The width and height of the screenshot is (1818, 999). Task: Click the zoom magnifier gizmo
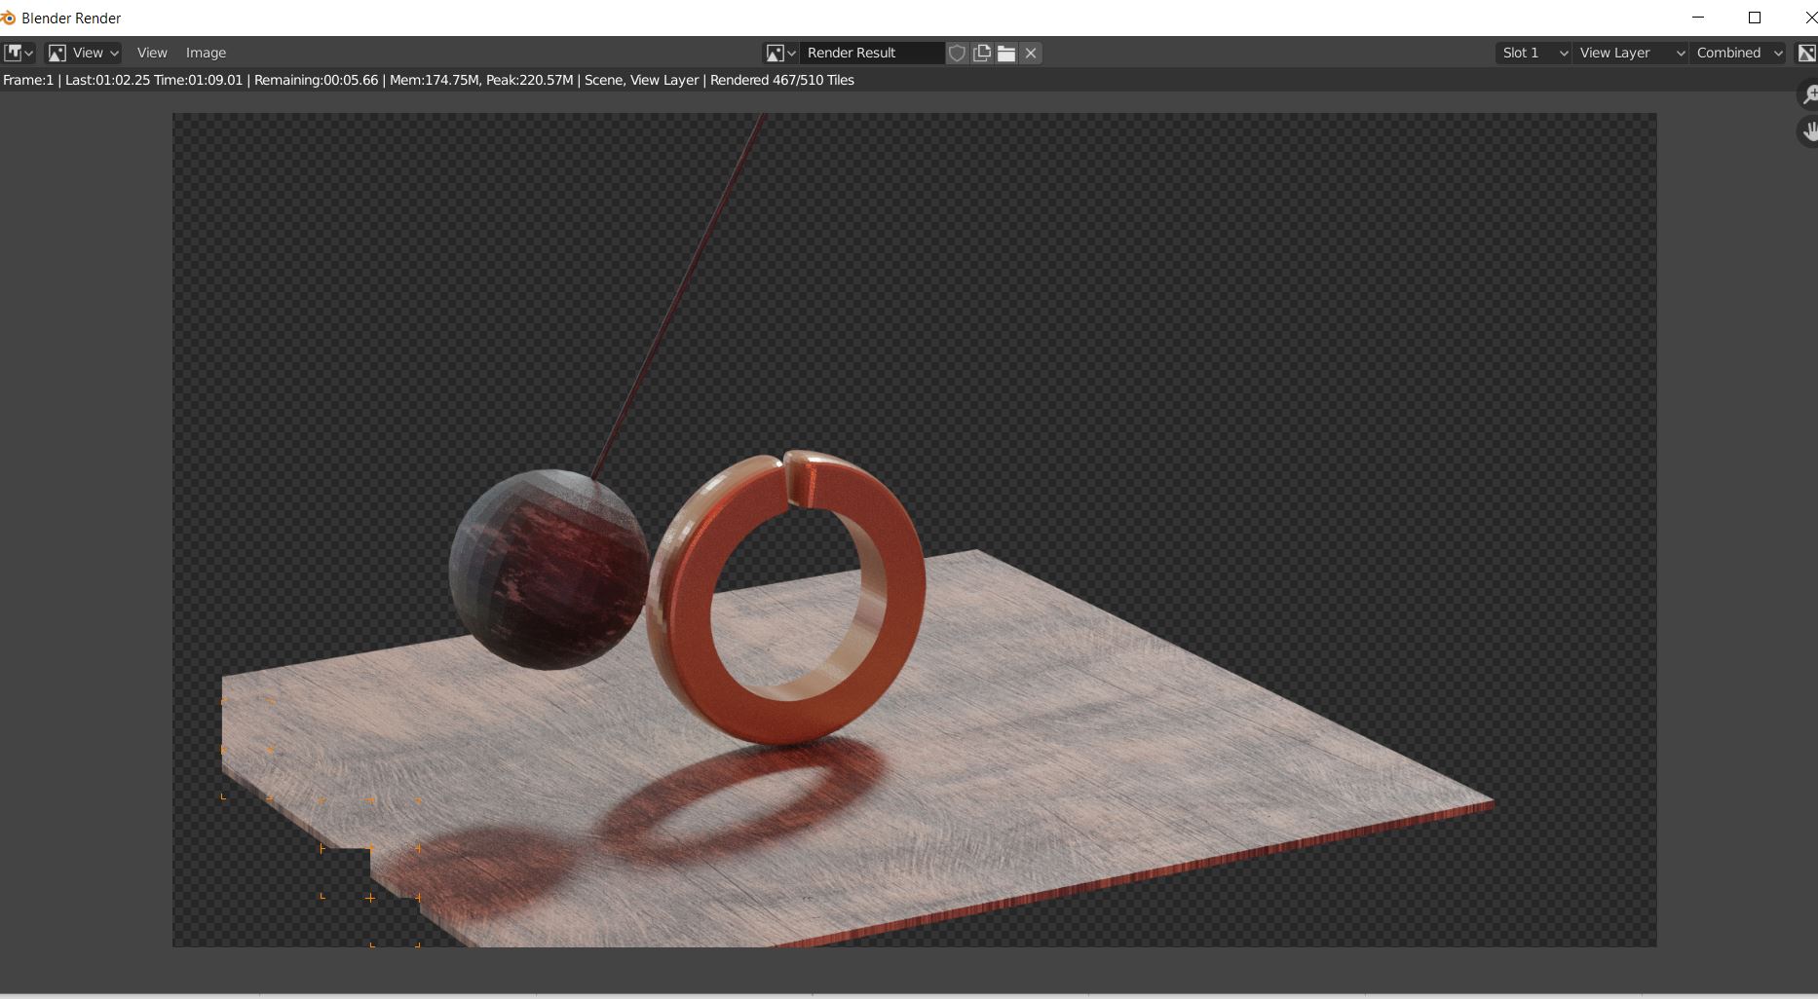coord(1809,95)
